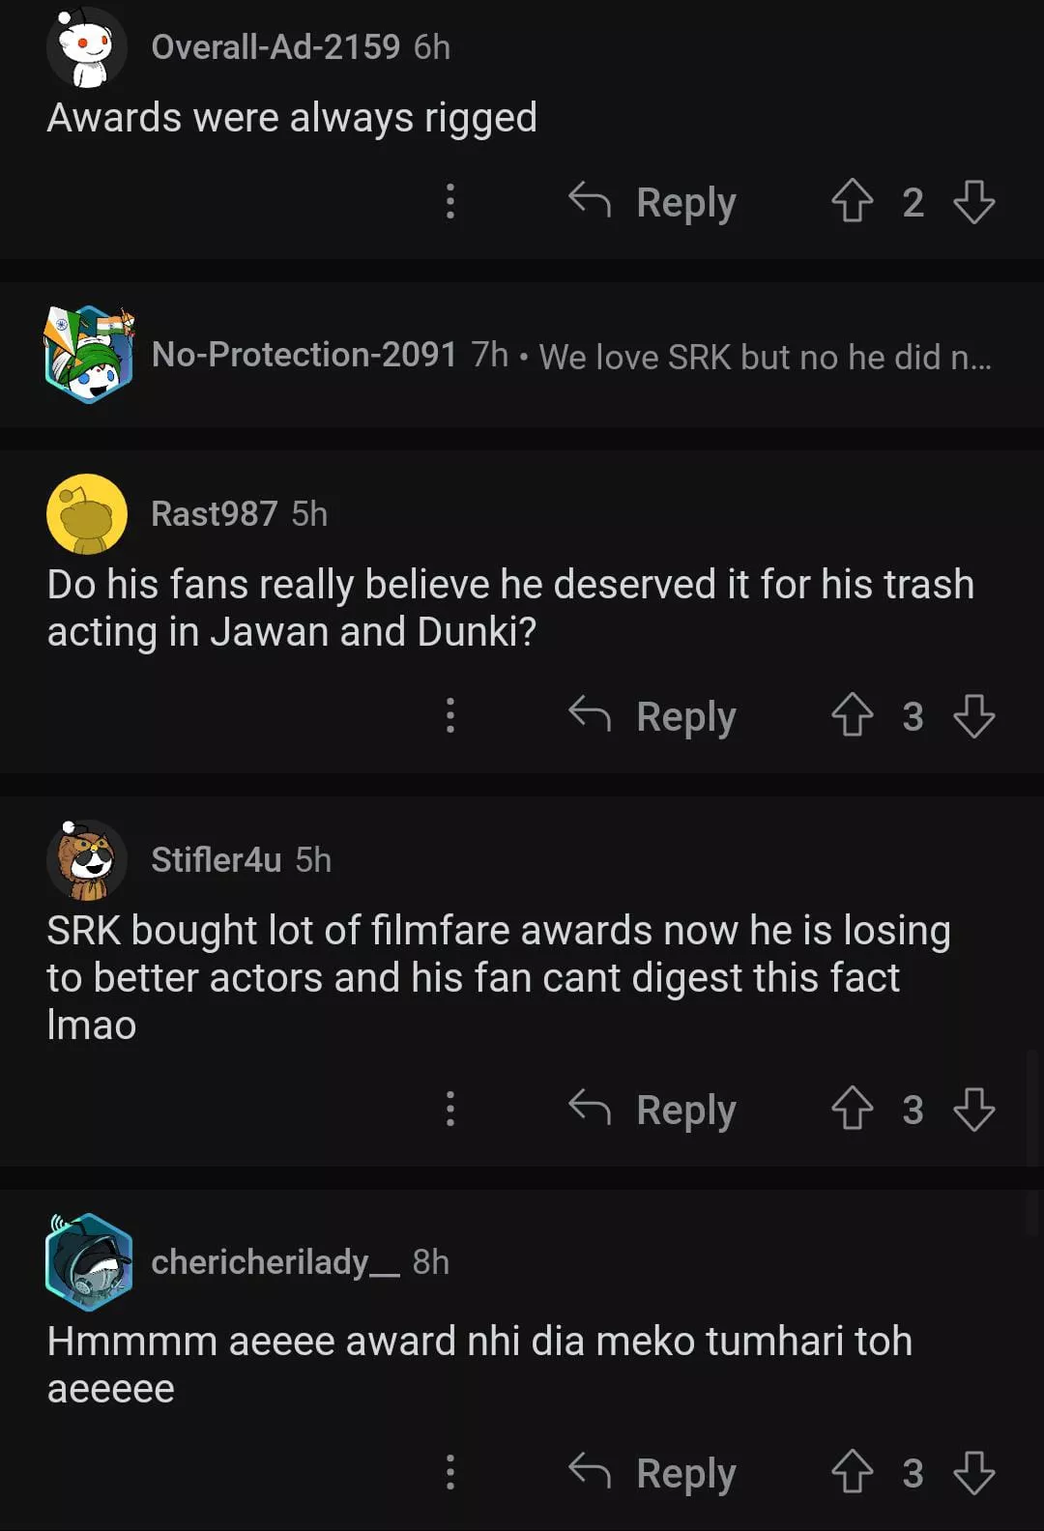Screen dimensions: 1044x1531
Task: Reply to Stifler4u's comment
Action: pos(653,1109)
